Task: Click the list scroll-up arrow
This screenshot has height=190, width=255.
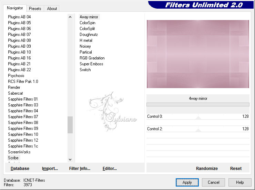Action: 70,17
